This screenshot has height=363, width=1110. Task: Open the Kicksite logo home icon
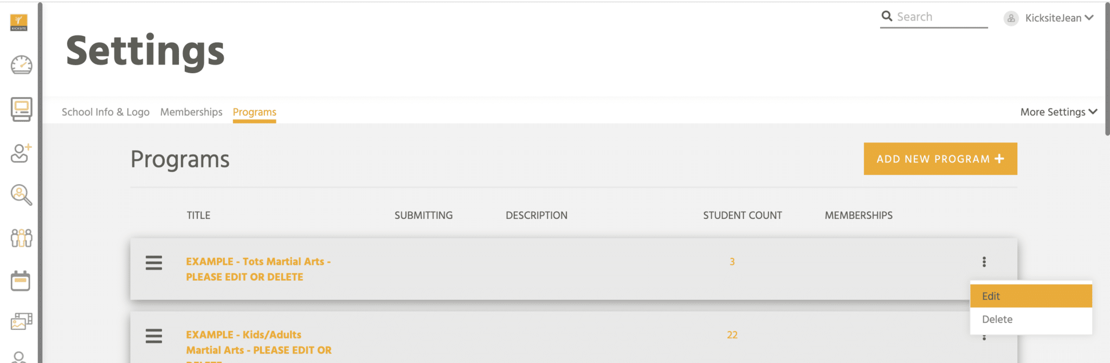[x=19, y=23]
